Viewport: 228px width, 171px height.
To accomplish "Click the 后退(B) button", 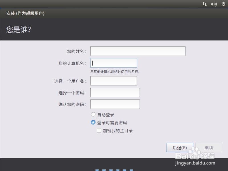I will pyautogui.click(x=180, y=147).
